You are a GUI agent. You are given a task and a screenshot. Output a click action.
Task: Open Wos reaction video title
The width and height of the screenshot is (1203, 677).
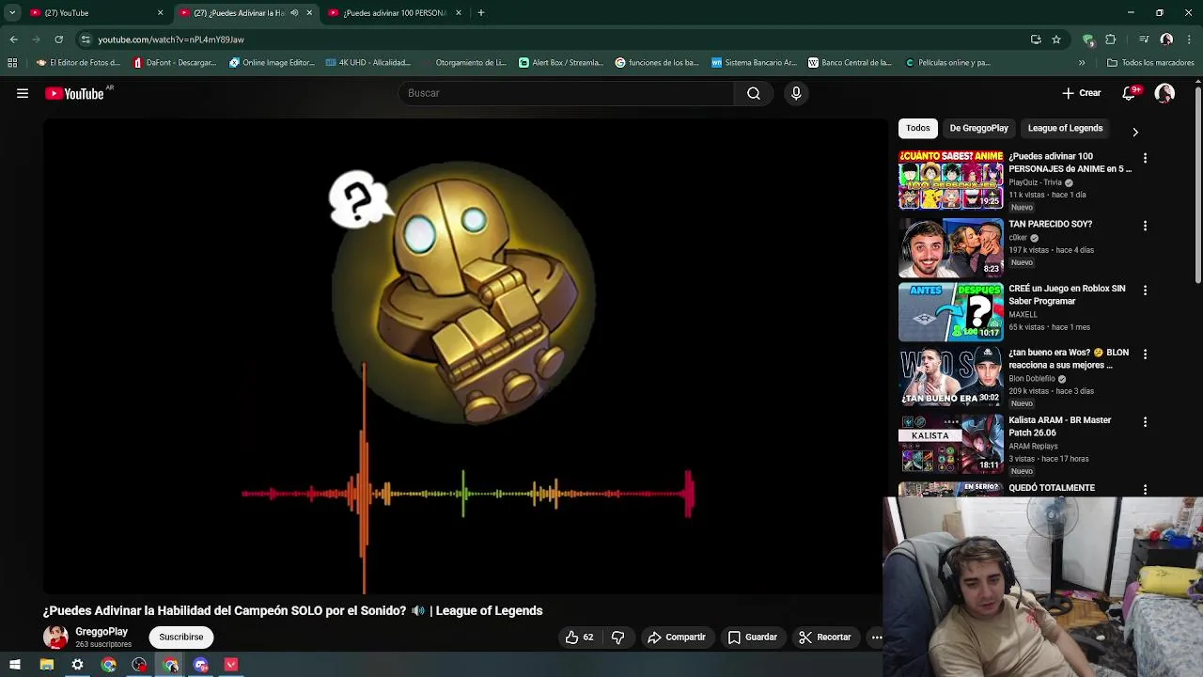coord(1069,358)
